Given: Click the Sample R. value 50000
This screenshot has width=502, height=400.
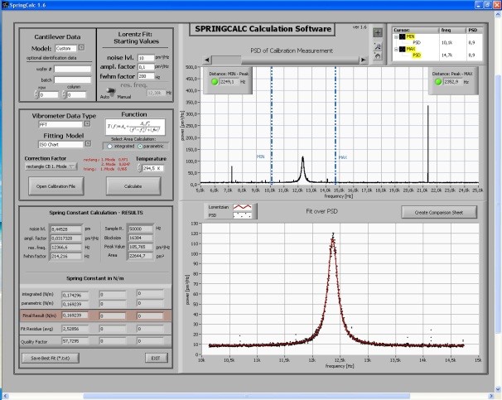Looking at the screenshot, I should [140, 229].
